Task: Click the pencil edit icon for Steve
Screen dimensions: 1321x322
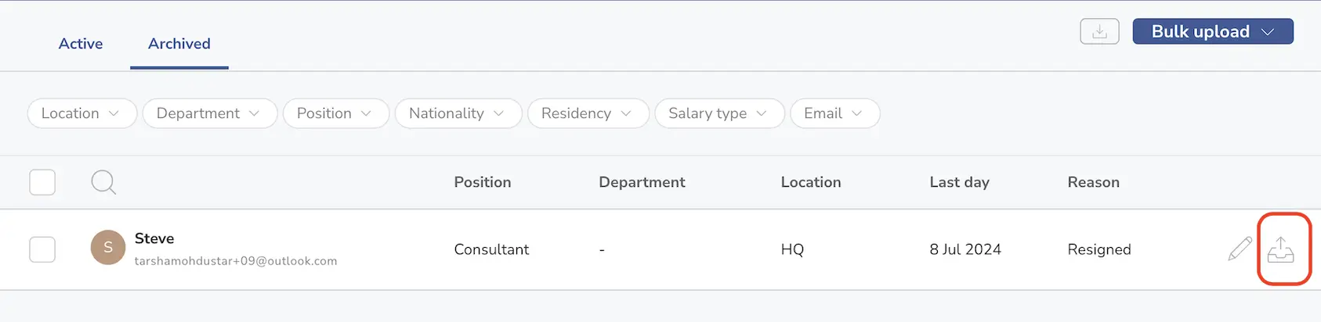Action: point(1240,249)
